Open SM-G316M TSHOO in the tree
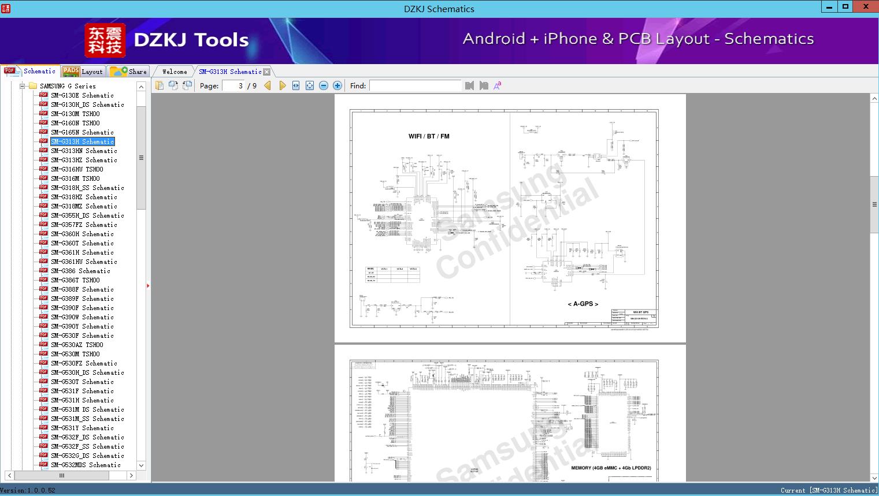The height and width of the screenshot is (496, 879). click(x=75, y=178)
